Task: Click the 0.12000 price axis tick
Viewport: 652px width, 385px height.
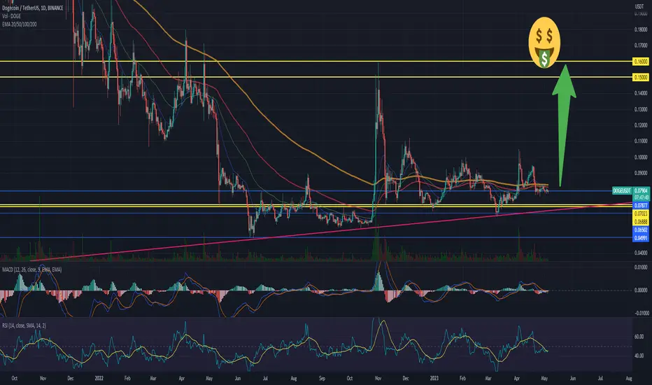Action: pos(641,125)
